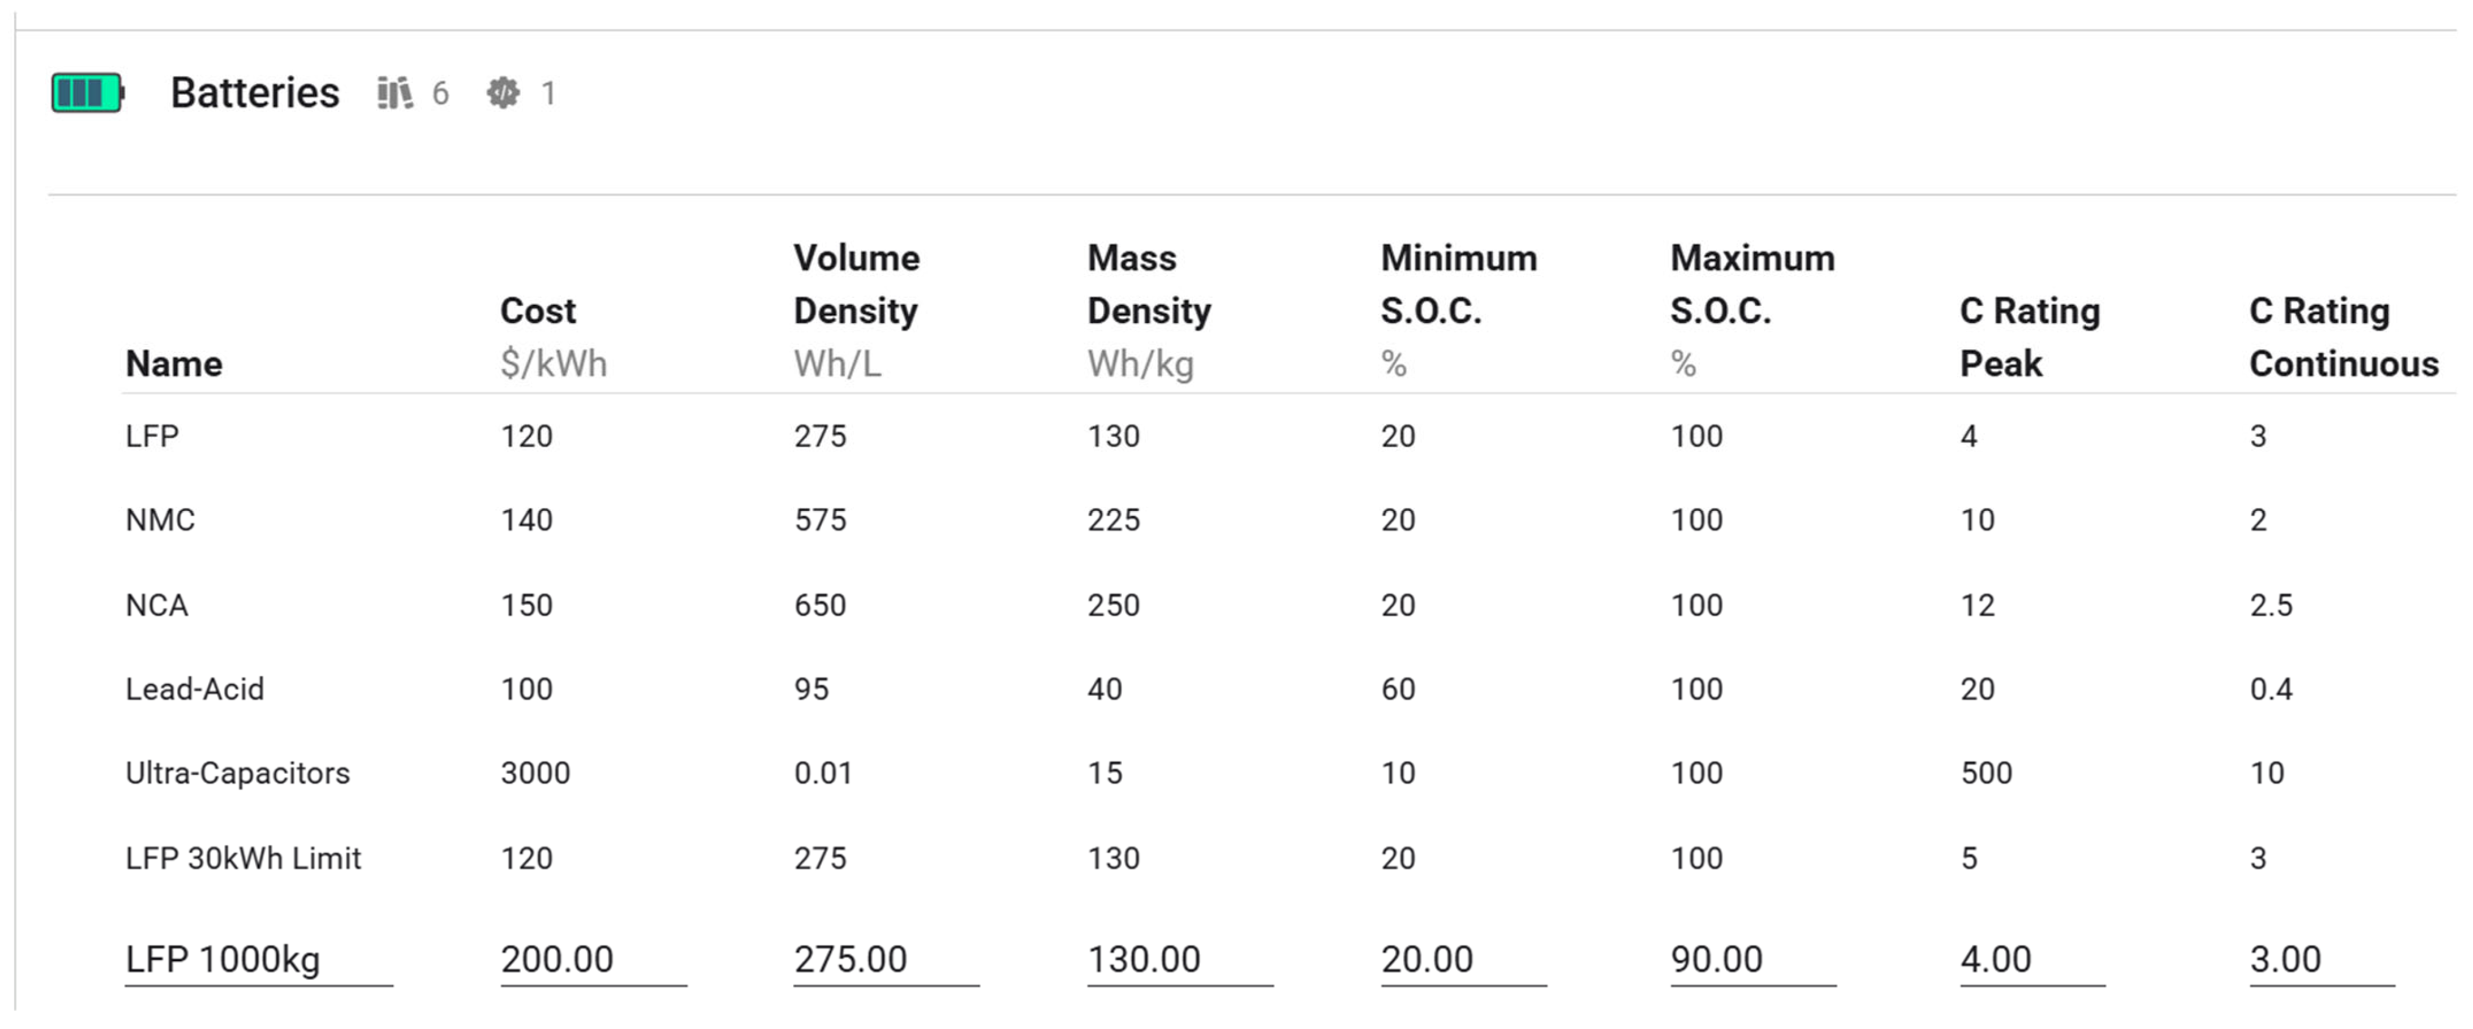Viewport: 2473px width, 1029px height.
Task: Click the Cost column header
Action: 537,311
